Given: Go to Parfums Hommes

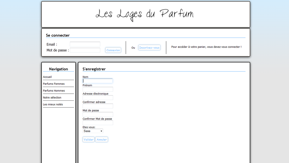Looking at the screenshot, I should 54,91.
